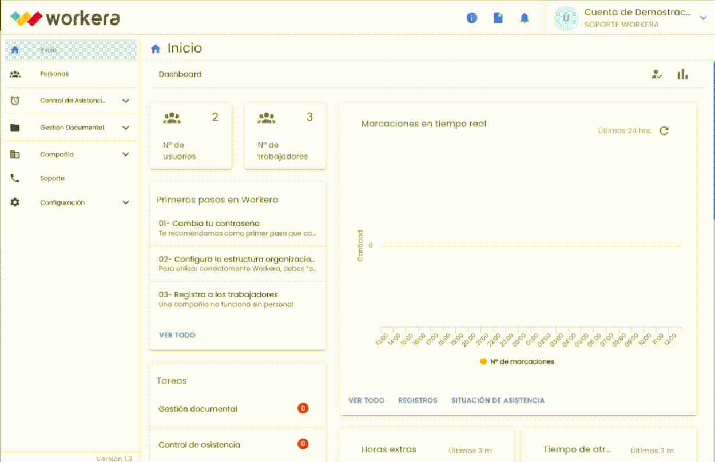The height and width of the screenshot is (462, 715).
Task: Open Configuración menu item
Action: (71, 202)
